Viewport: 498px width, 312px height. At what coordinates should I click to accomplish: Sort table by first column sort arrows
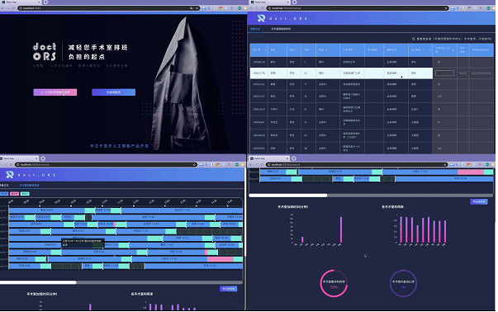[265, 50]
